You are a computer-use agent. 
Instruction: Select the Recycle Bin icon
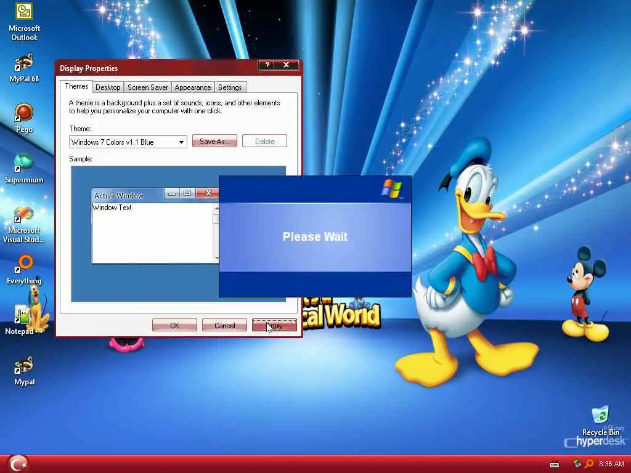pos(600,421)
